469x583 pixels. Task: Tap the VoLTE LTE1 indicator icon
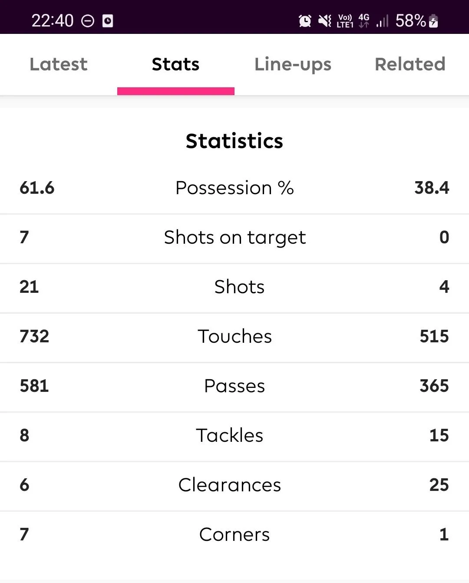[345, 21]
